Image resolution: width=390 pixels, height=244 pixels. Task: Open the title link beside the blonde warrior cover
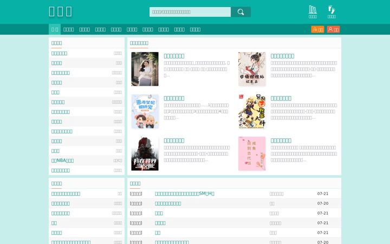pos(281,98)
